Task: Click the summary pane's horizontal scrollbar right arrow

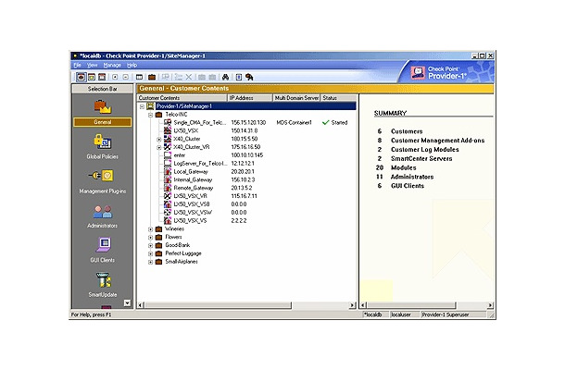Action: 490,305
